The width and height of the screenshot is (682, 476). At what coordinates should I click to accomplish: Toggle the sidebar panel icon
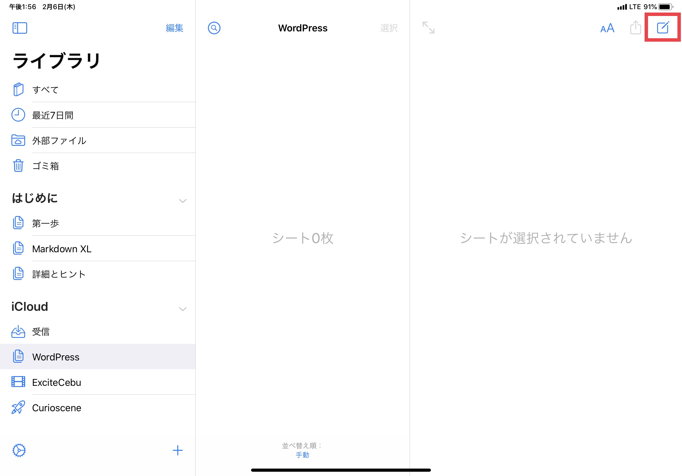pos(20,28)
